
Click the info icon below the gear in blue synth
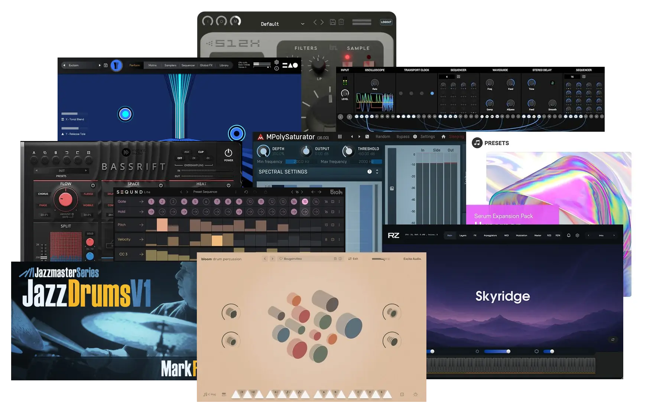point(276,68)
